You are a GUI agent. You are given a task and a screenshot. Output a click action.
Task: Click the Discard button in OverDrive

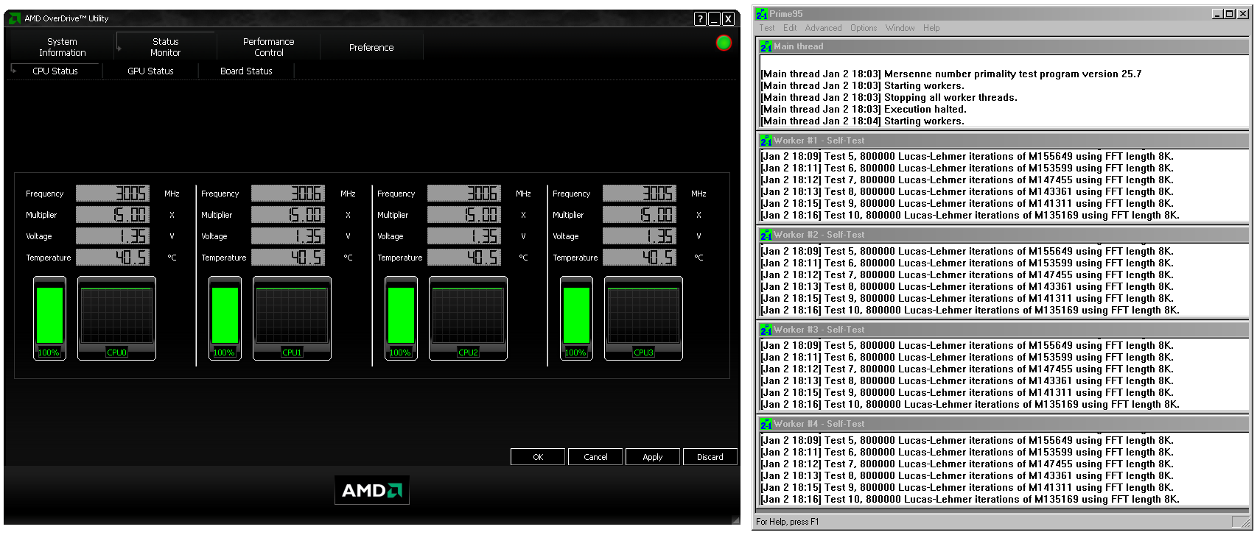coord(710,457)
